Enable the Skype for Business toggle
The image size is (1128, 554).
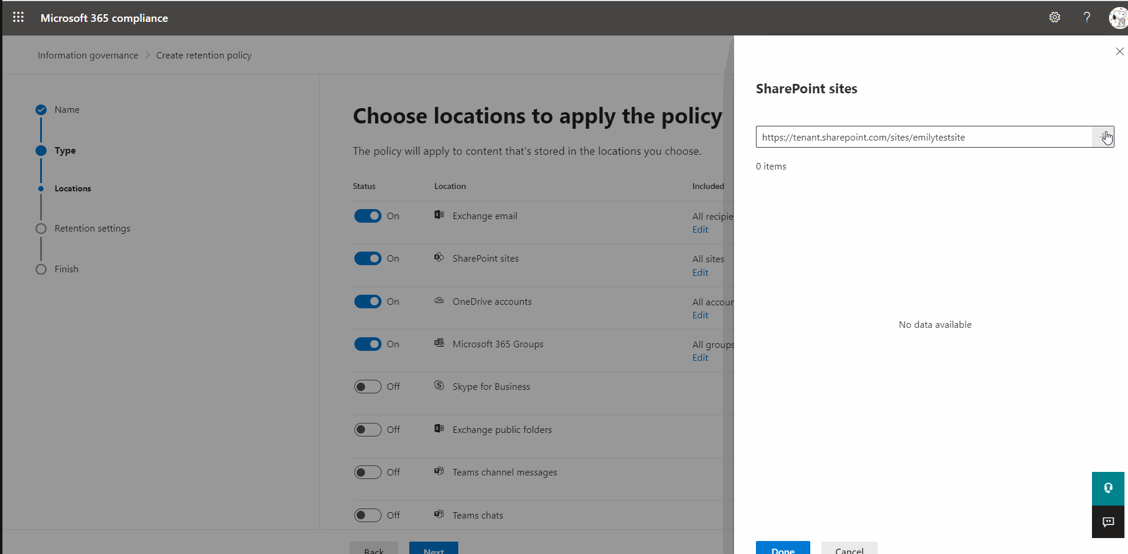coord(367,387)
